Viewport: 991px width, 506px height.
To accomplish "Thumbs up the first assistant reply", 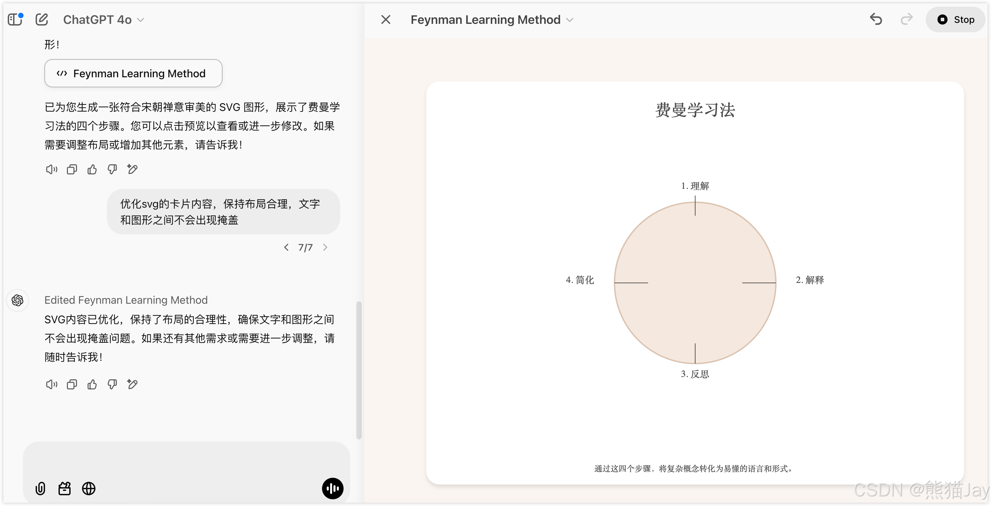I will pyautogui.click(x=92, y=169).
